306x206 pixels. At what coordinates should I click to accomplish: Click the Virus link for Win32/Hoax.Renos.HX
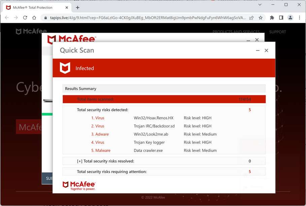click(98, 118)
